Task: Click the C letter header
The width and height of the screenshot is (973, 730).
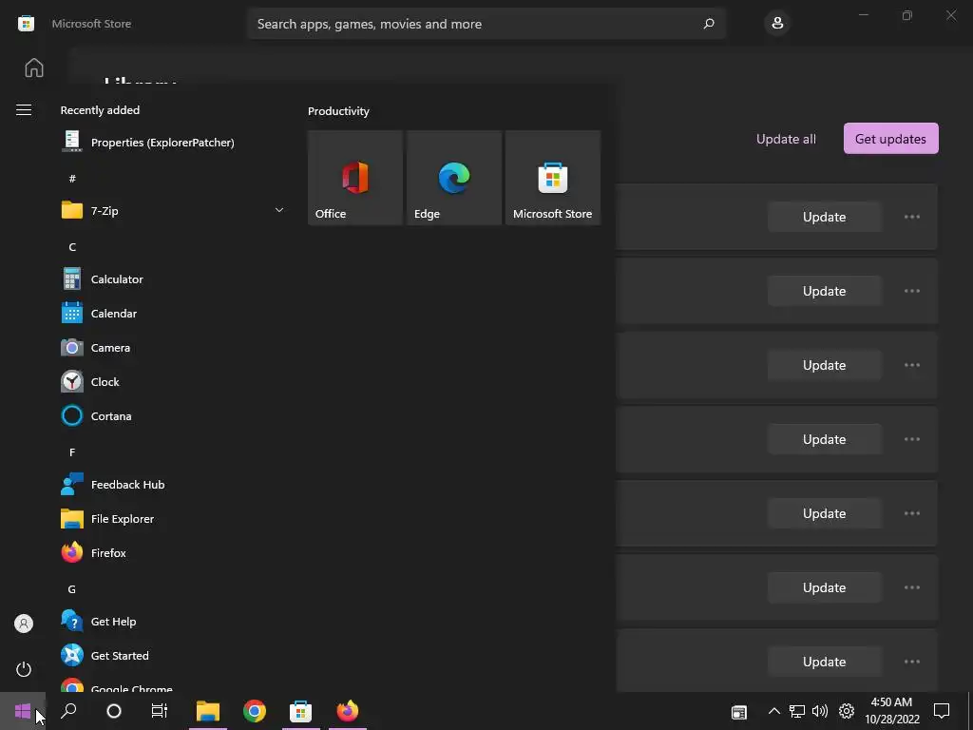Action: 72,247
